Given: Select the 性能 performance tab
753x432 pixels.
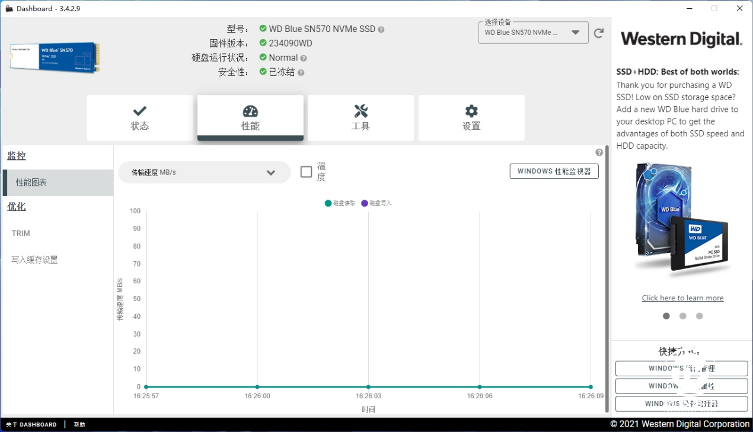Looking at the screenshot, I should coord(250,118).
